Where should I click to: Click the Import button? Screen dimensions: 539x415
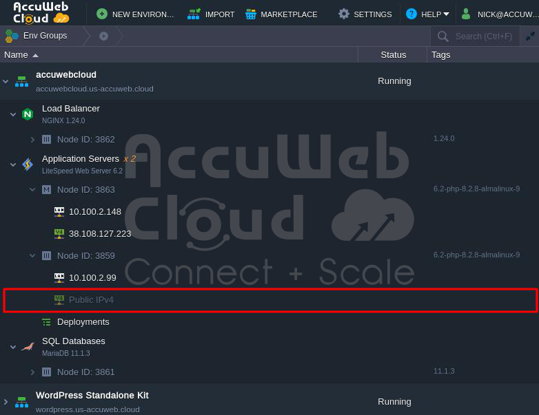[211, 14]
